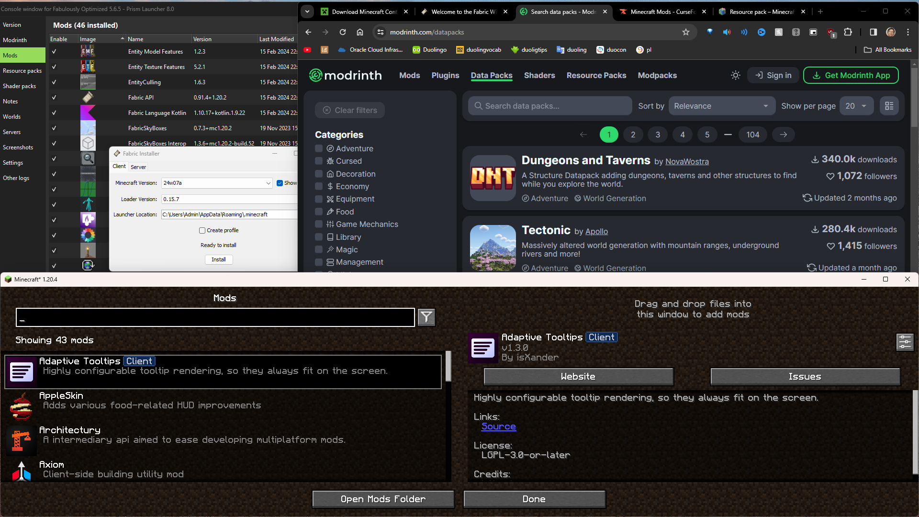Toggle Modrinth light theme sun icon
The height and width of the screenshot is (517, 919).
click(x=736, y=75)
